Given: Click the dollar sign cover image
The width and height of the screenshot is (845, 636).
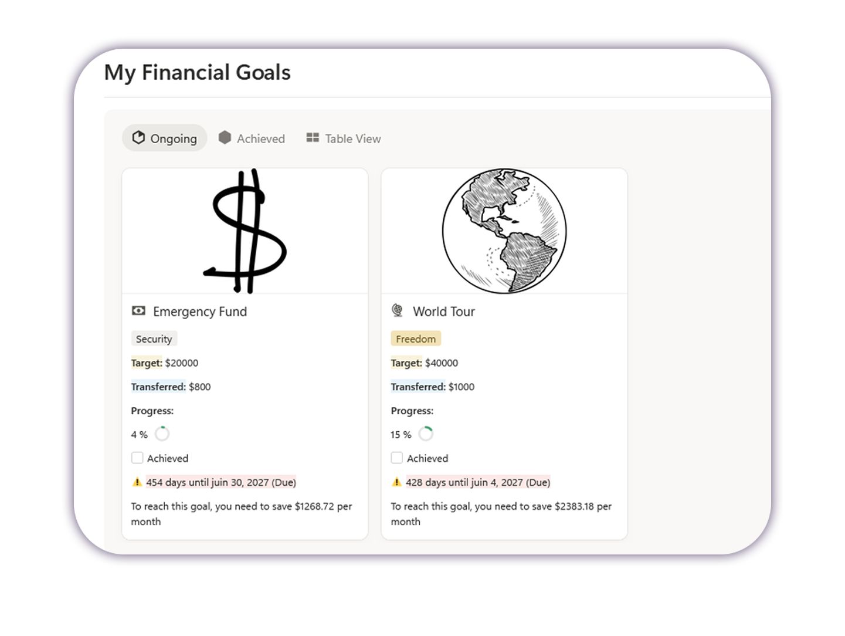Looking at the screenshot, I should pyautogui.click(x=245, y=231).
